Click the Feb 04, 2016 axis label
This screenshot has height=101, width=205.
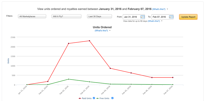[106, 90]
